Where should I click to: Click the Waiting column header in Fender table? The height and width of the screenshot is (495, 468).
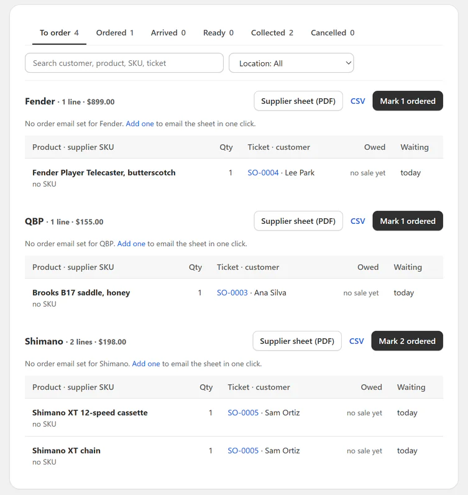tap(415, 147)
